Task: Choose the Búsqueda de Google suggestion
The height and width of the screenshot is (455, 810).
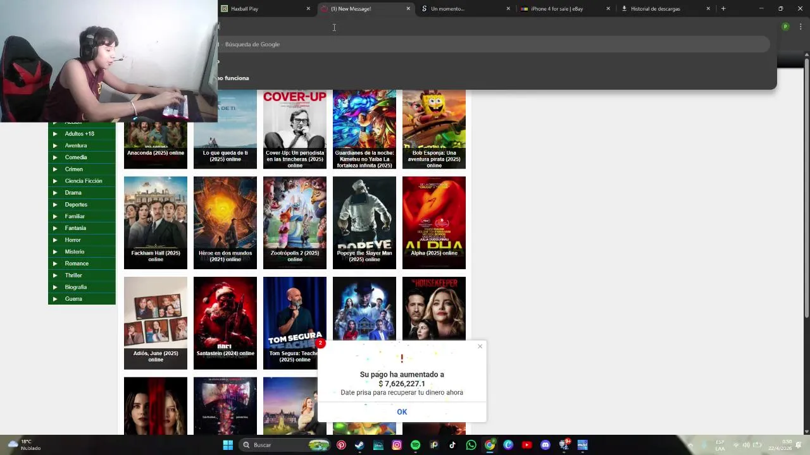Action: click(494, 44)
